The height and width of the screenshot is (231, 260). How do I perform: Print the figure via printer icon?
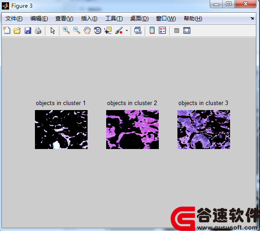tap(38, 31)
